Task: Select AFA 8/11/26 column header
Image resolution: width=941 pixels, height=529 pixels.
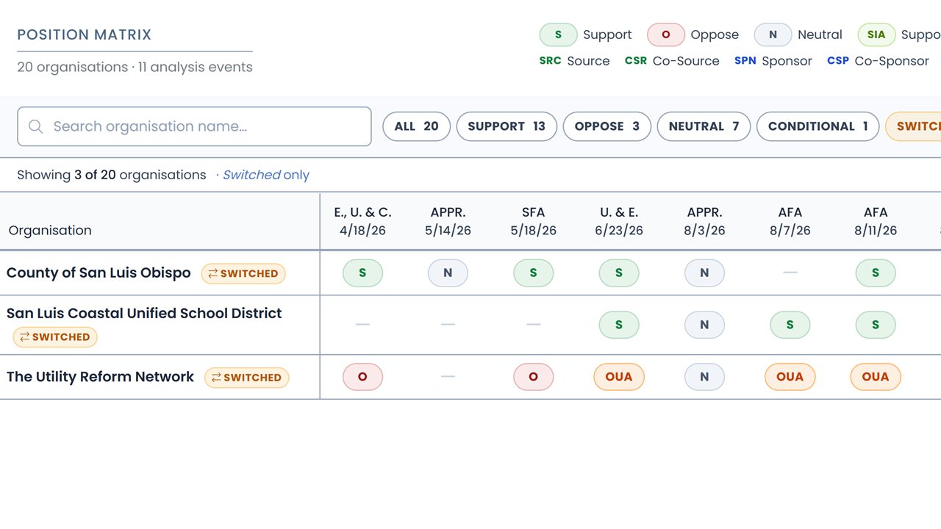Action: 876,221
